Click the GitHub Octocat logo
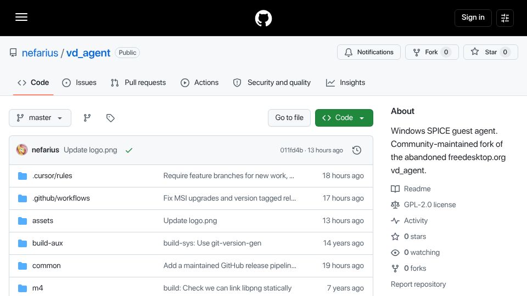This screenshot has width=527, height=296. pos(263,18)
